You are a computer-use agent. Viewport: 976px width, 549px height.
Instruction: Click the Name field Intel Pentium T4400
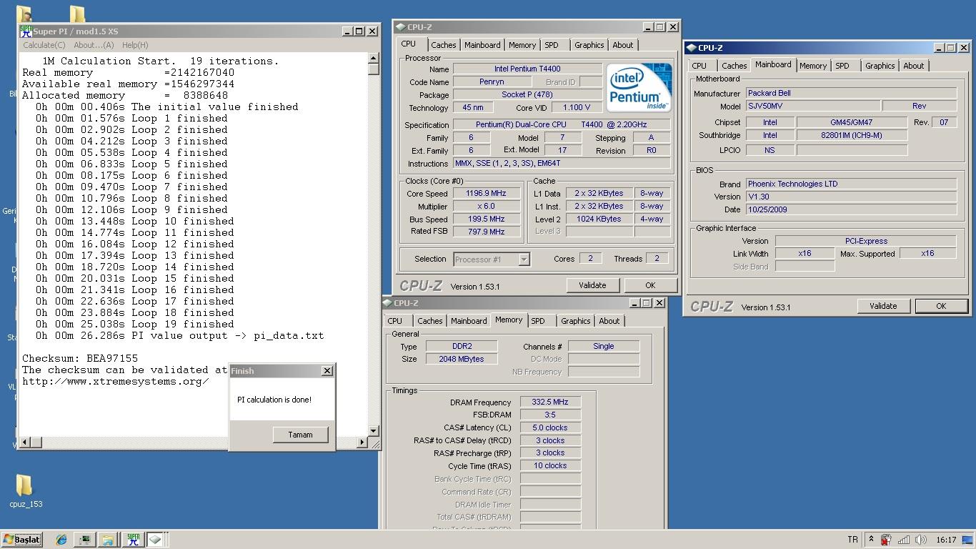[527, 69]
